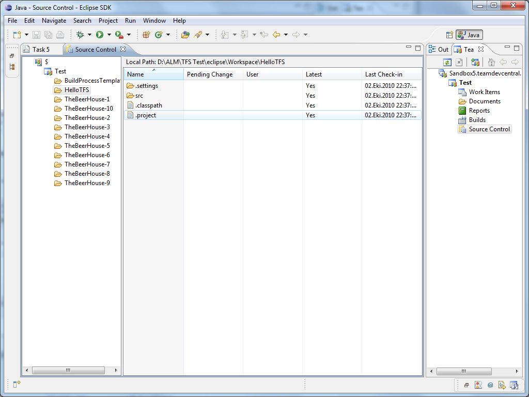Click the Last Check-in column header
Viewport: 529px width, 397px height.
(392, 74)
